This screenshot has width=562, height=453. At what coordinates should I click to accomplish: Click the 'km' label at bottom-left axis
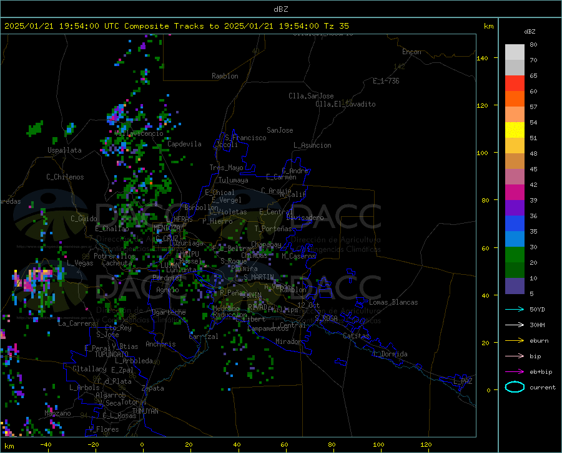9,446
